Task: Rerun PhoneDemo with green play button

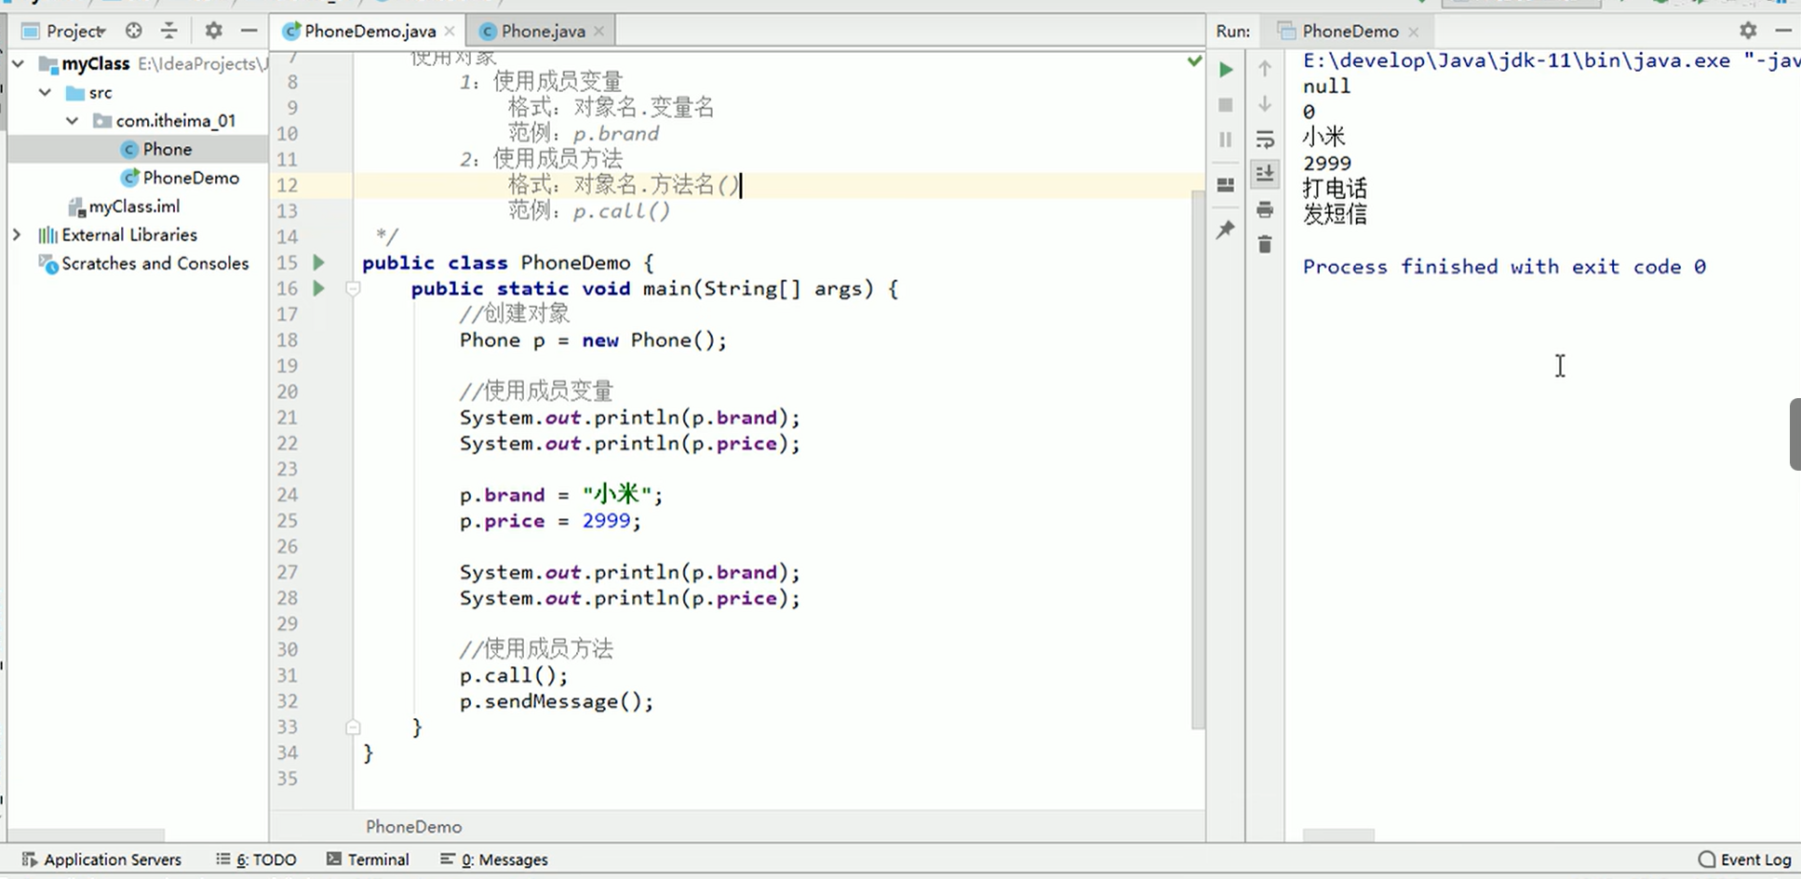Action: [1226, 70]
